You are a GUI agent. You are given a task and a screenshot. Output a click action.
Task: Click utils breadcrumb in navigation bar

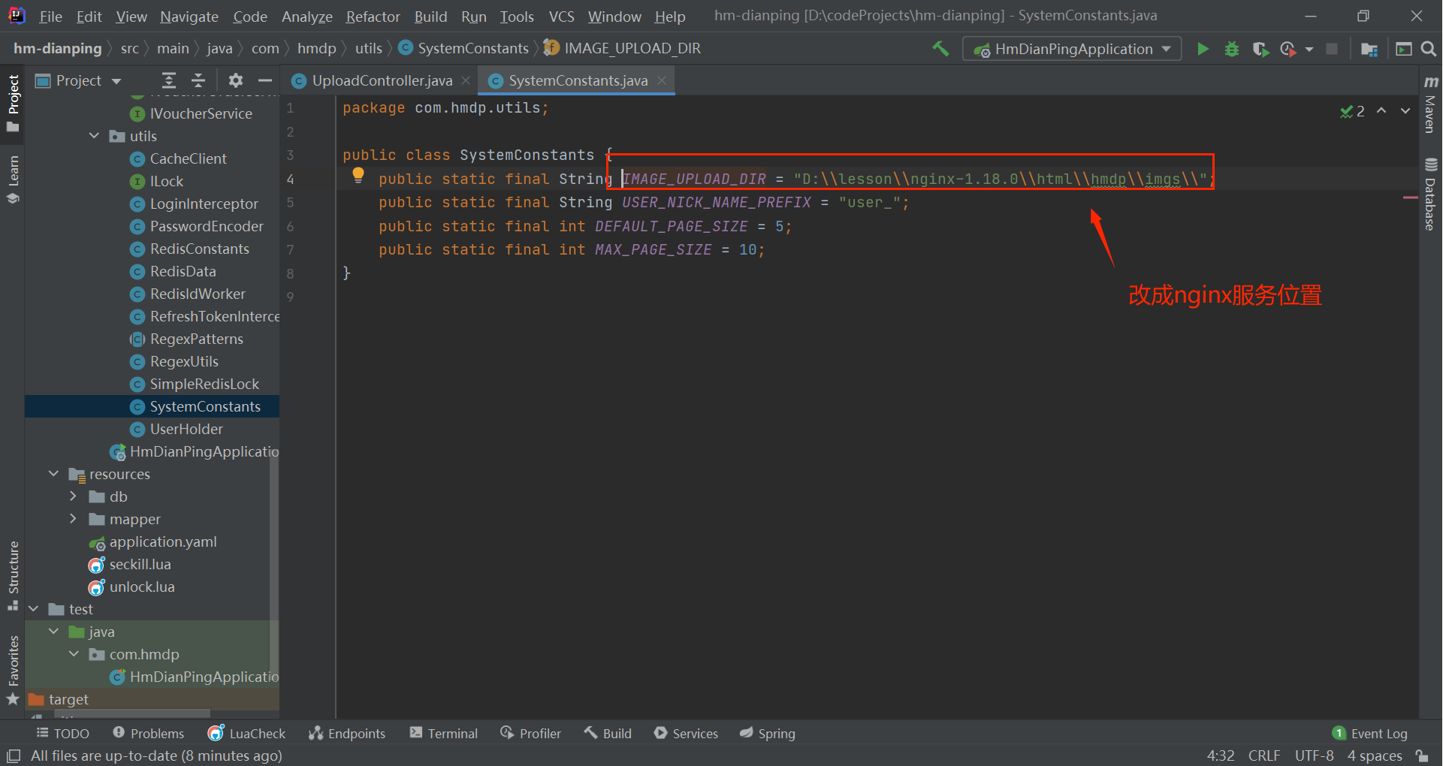tap(368, 49)
